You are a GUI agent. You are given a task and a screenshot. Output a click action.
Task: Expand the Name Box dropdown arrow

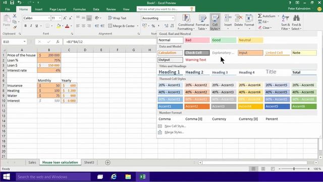click(25, 41)
